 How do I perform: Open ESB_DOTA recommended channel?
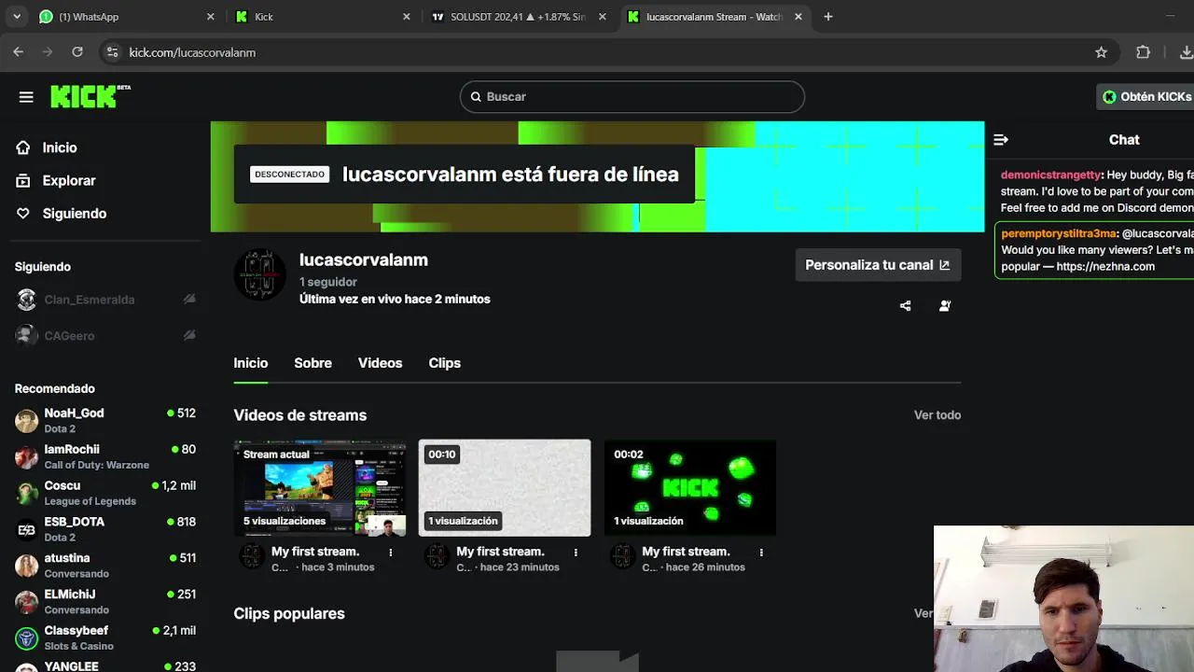pos(104,529)
